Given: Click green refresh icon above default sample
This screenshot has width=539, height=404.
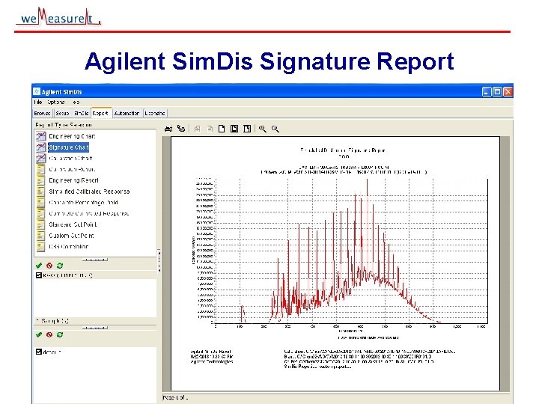Looking at the screenshot, I should coord(60,334).
